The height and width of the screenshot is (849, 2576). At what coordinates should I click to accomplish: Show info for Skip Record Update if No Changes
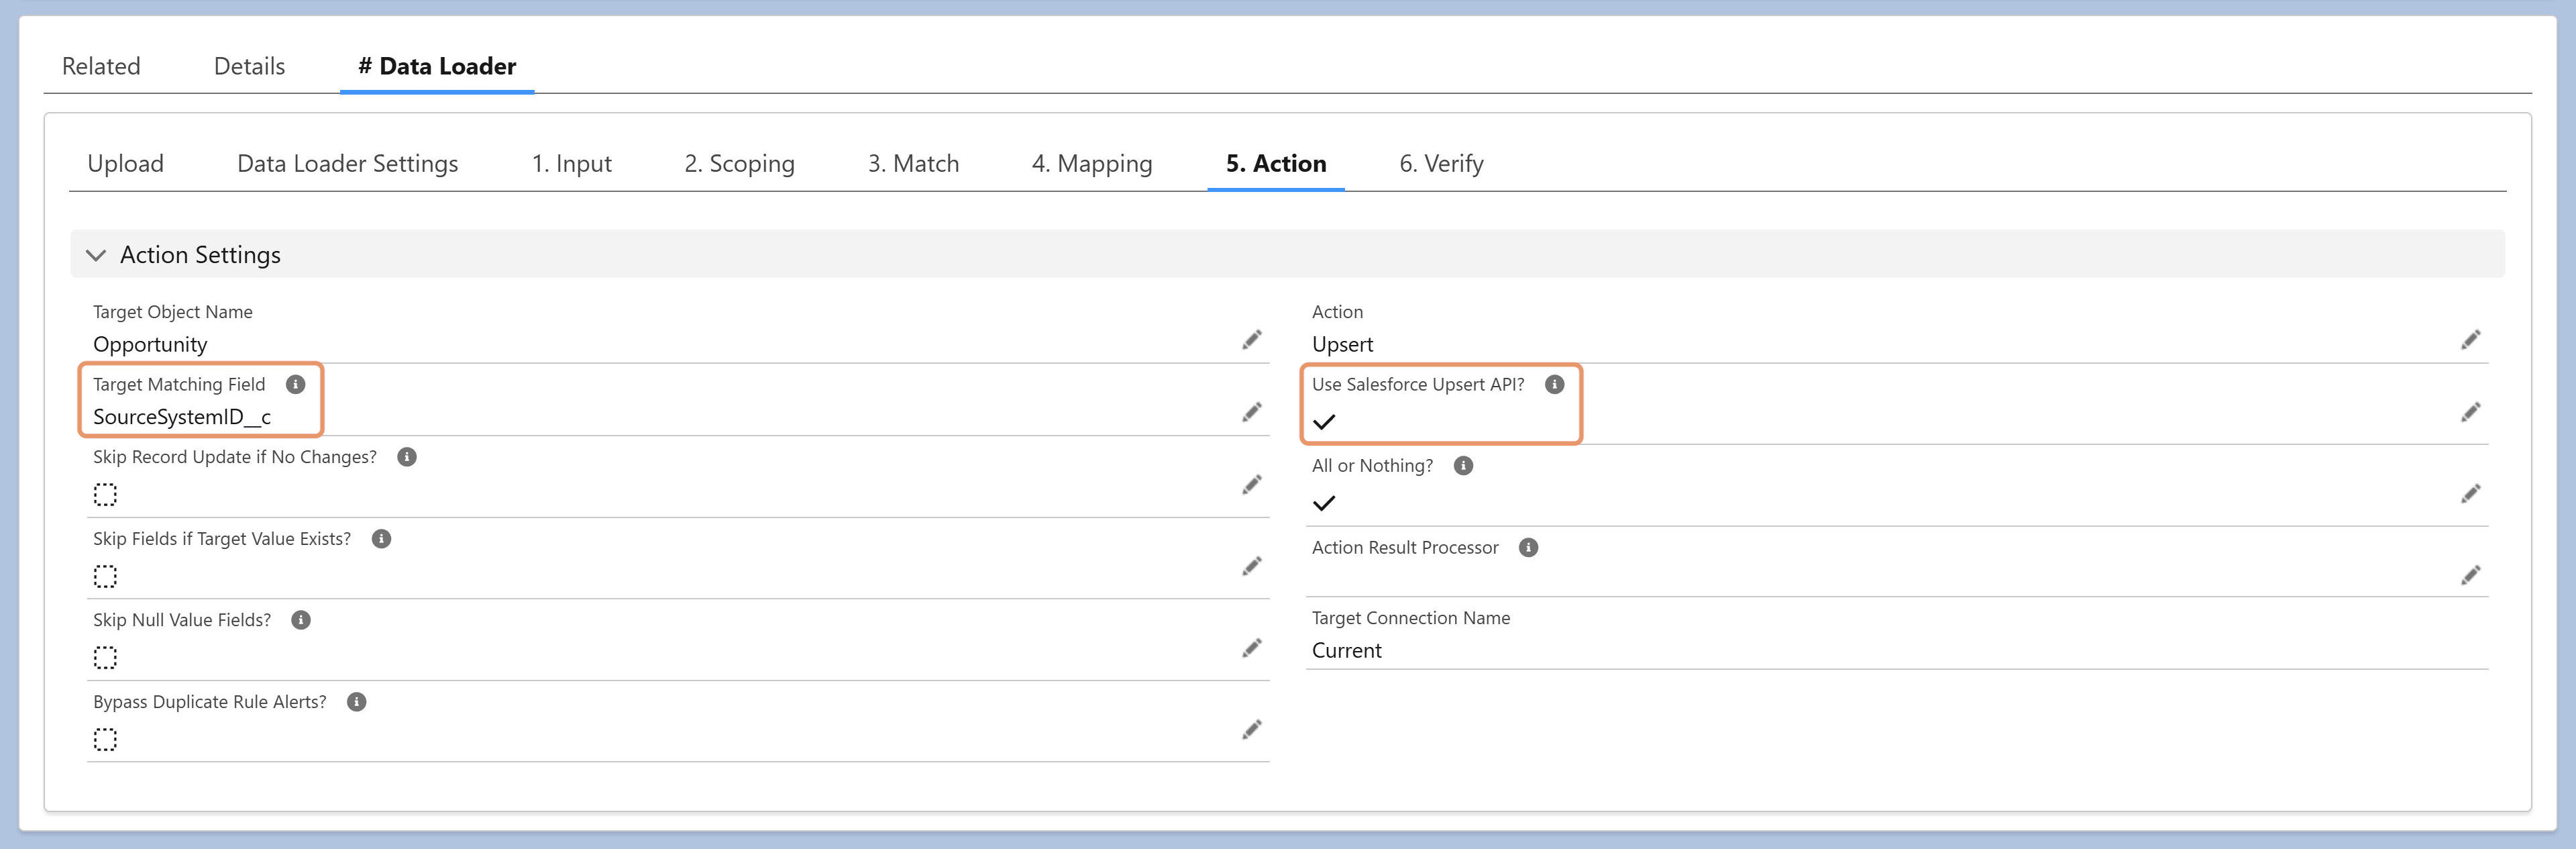[x=406, y=457]
